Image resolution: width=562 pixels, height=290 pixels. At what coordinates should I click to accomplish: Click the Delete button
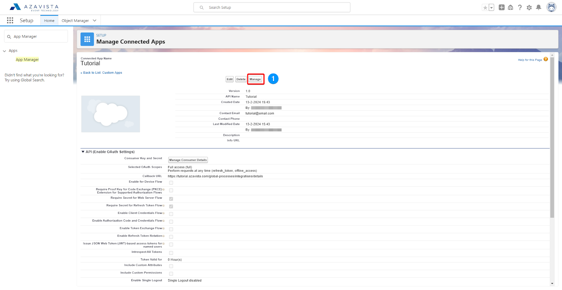241,79
